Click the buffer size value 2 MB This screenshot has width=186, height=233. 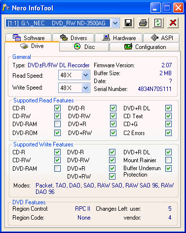(x=165, y=73)
